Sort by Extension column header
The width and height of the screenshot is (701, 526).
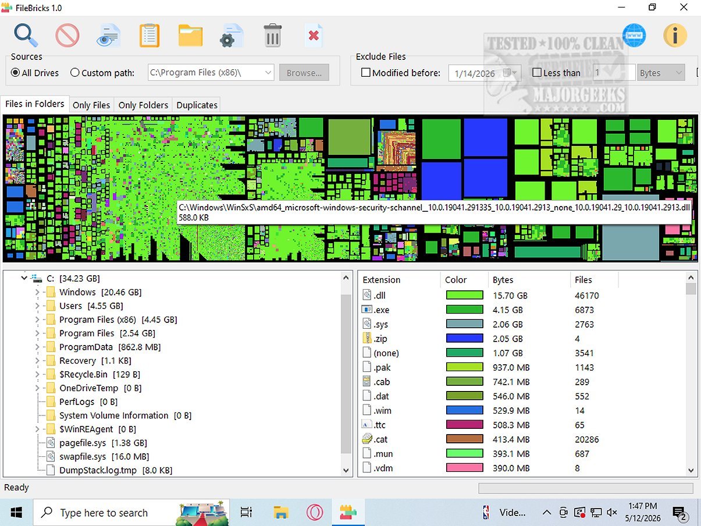pos(399,280)
